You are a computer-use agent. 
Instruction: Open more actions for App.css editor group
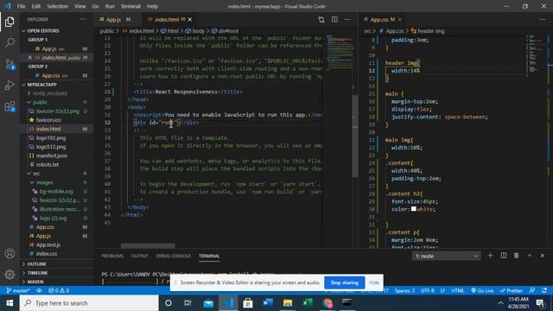(543, 19)
